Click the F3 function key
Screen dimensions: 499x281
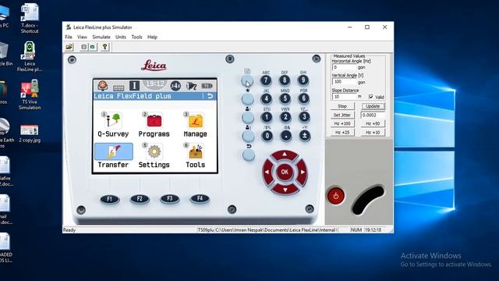170,198
